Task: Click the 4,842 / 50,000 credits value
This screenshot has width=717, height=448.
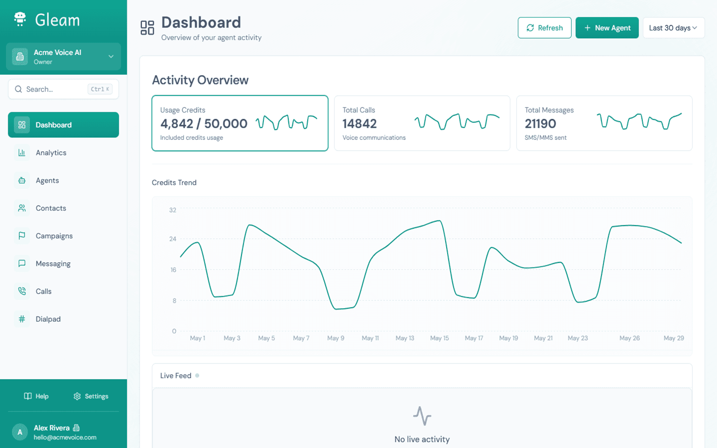Action: (x=204, y=123)
